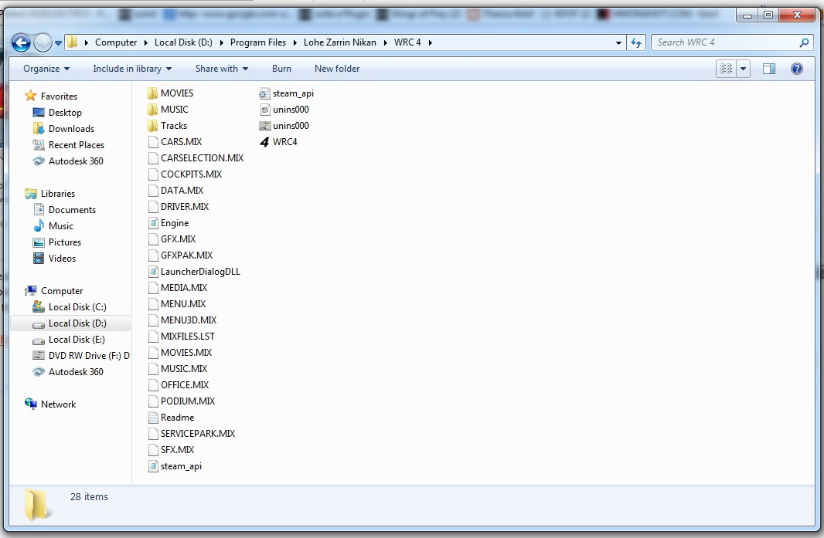The height and width of the screenshot is (538, 824).
Task: Go to Lohe Zarrin Nikan in address bar
Action: 340,42
